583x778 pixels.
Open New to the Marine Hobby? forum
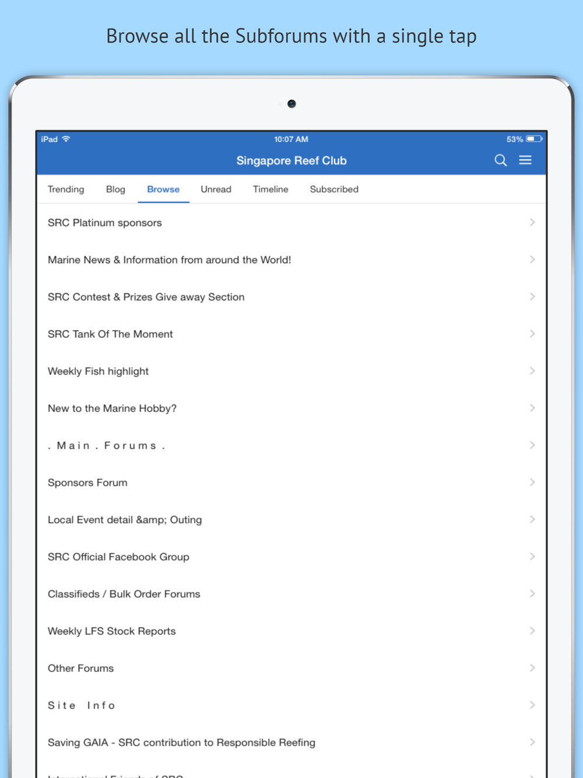tap(291, 408)
